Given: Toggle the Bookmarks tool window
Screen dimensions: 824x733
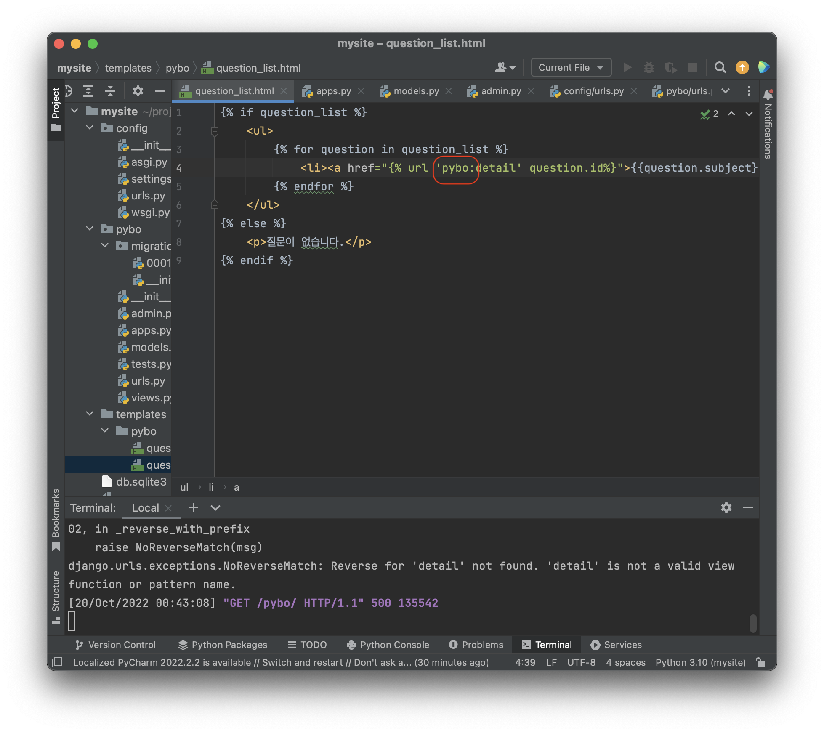Looking at the screenshot, I should pos(56,519).
